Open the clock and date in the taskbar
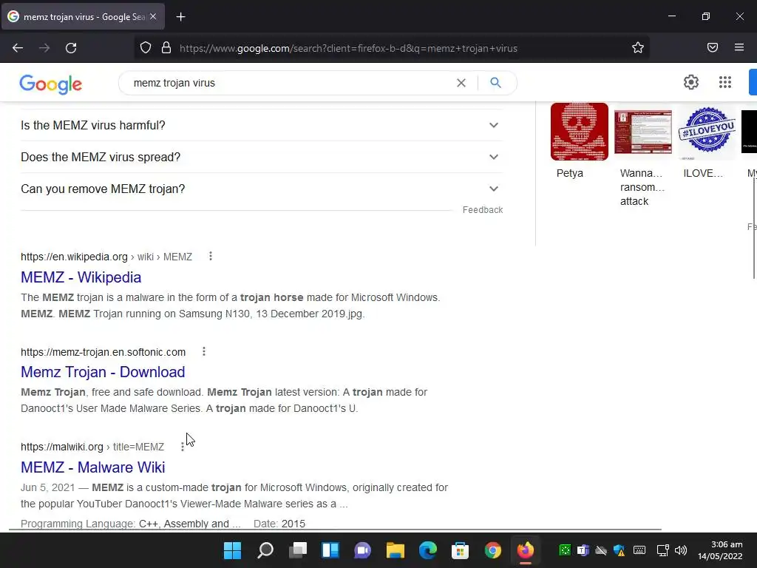 (720, 550)
